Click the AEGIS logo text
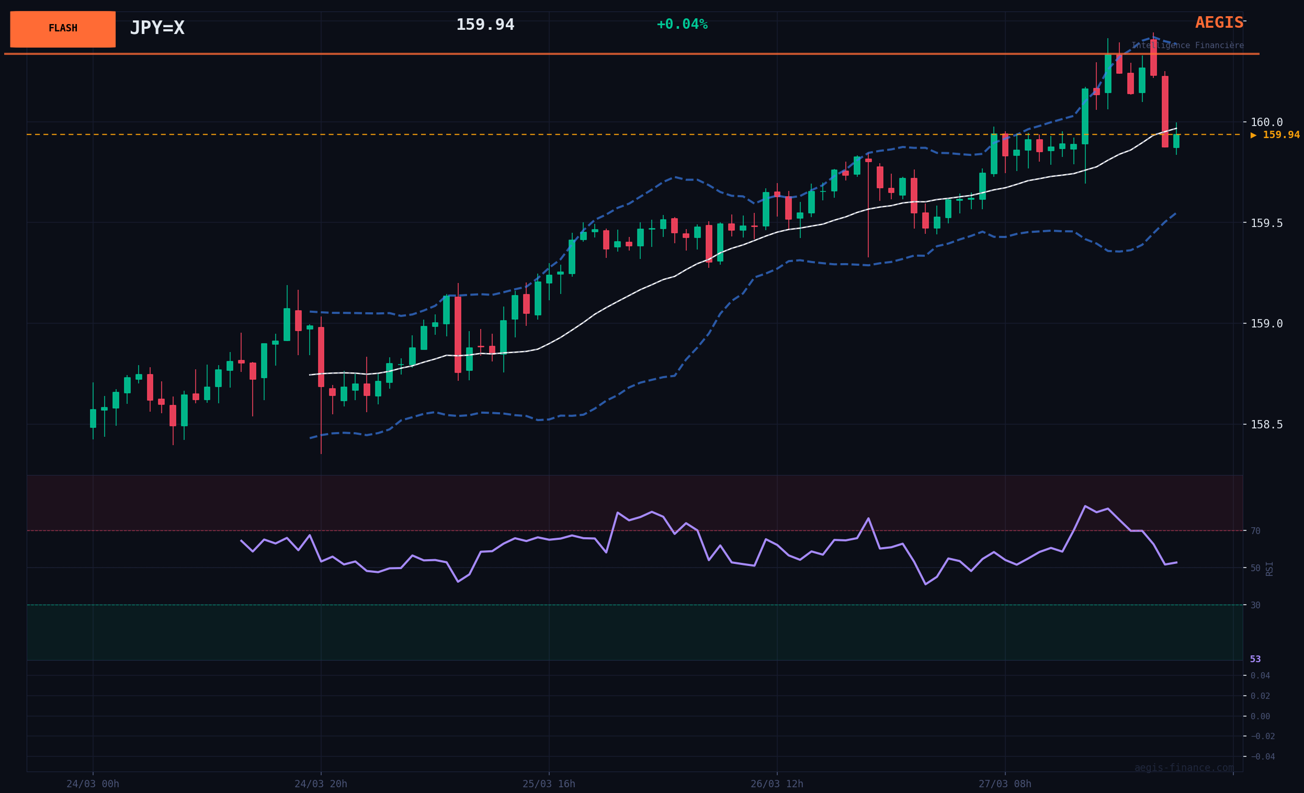The height and width of the screenshot is (793, 1304). tap(1219, 23)
